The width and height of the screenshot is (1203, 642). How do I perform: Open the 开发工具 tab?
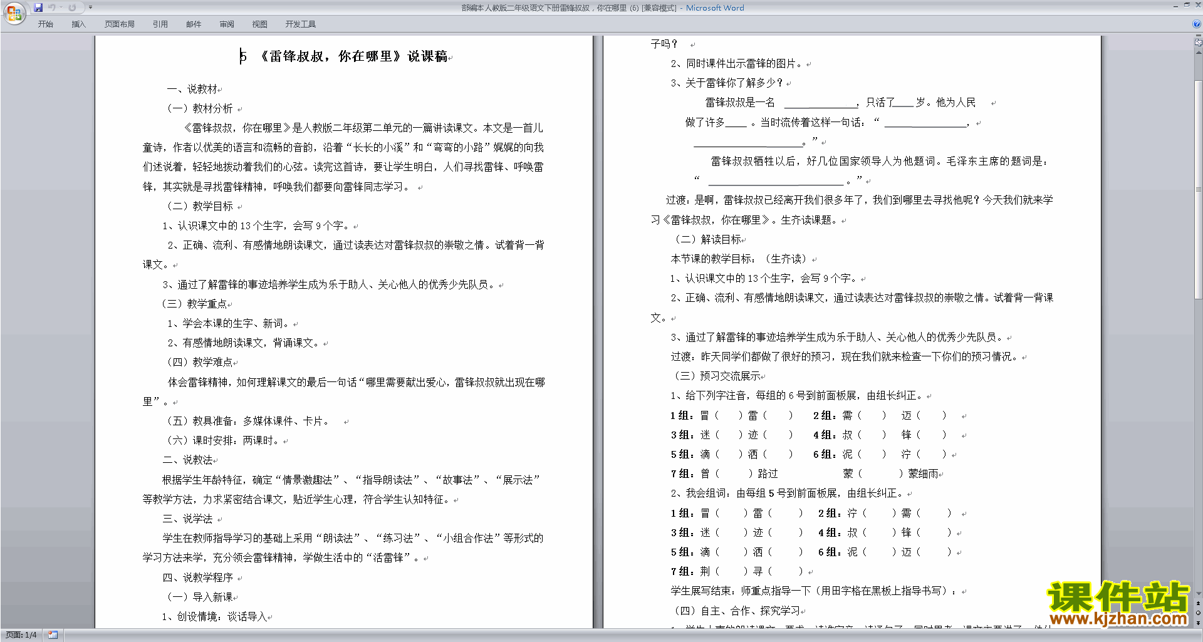[x=300, y=24]
